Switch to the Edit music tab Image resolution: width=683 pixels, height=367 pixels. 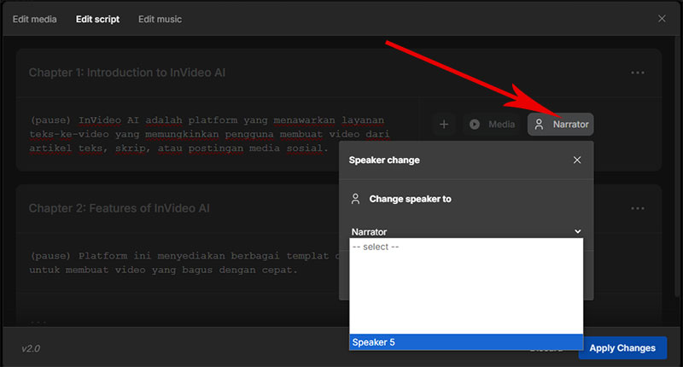(x=160, y=19)
